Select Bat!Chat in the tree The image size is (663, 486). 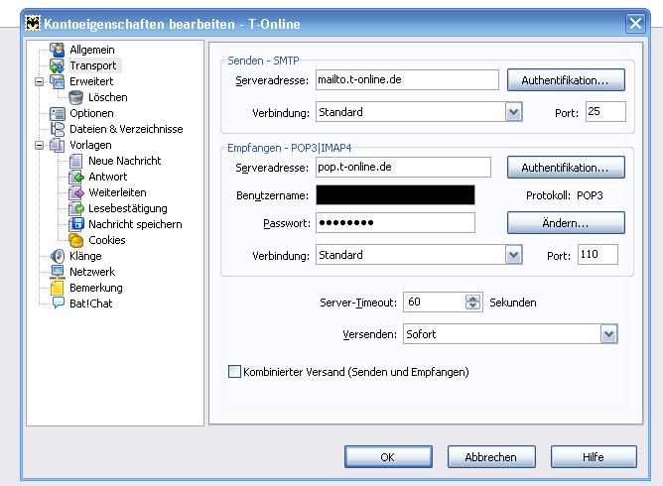point(91,304)
